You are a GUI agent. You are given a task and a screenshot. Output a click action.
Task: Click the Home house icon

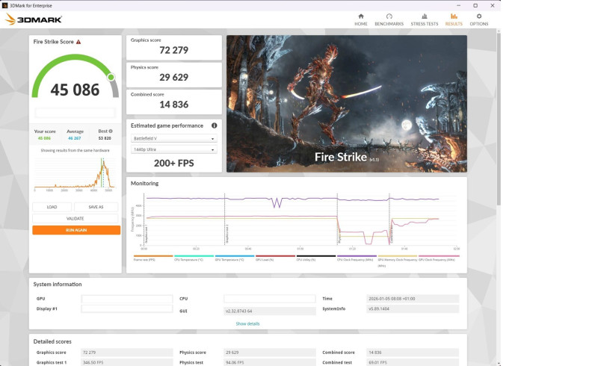click(361, 16)
